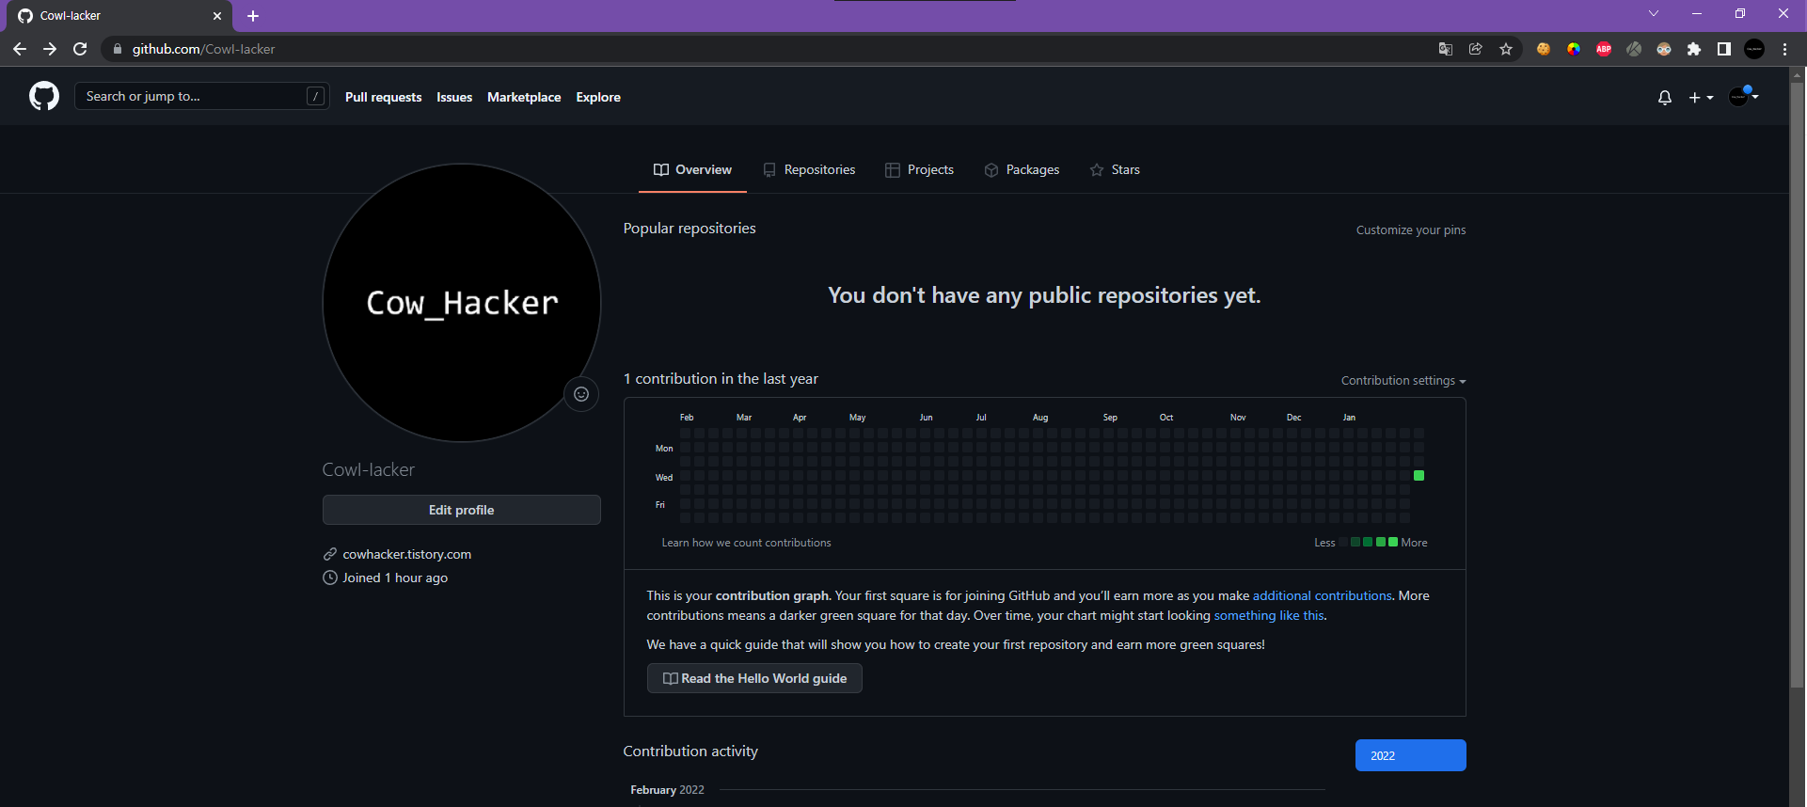
Task: Click the browser forward arrow
Action: [x=50, y=49]
